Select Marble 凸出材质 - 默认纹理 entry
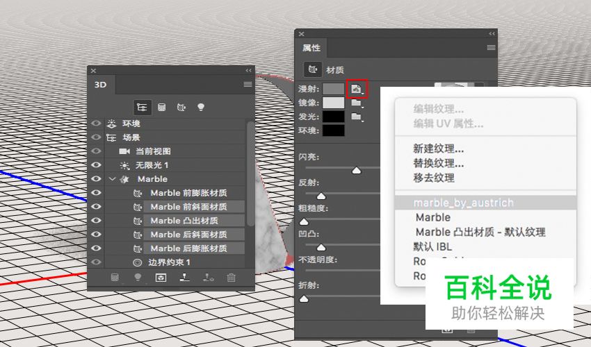This screenshot has height=347, width=591. (480, 232)
